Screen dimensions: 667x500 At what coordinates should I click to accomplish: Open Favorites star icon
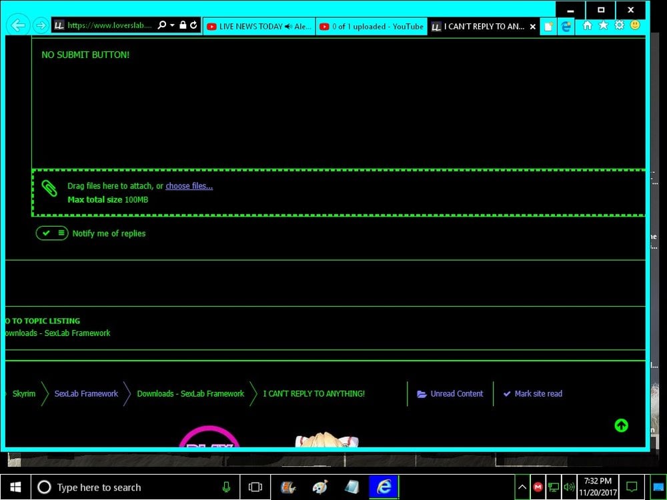604,25
